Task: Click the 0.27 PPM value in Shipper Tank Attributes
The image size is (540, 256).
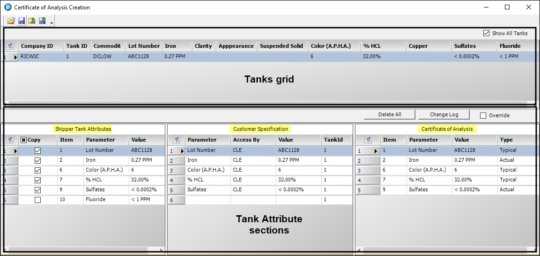Action: coord(147,160)
